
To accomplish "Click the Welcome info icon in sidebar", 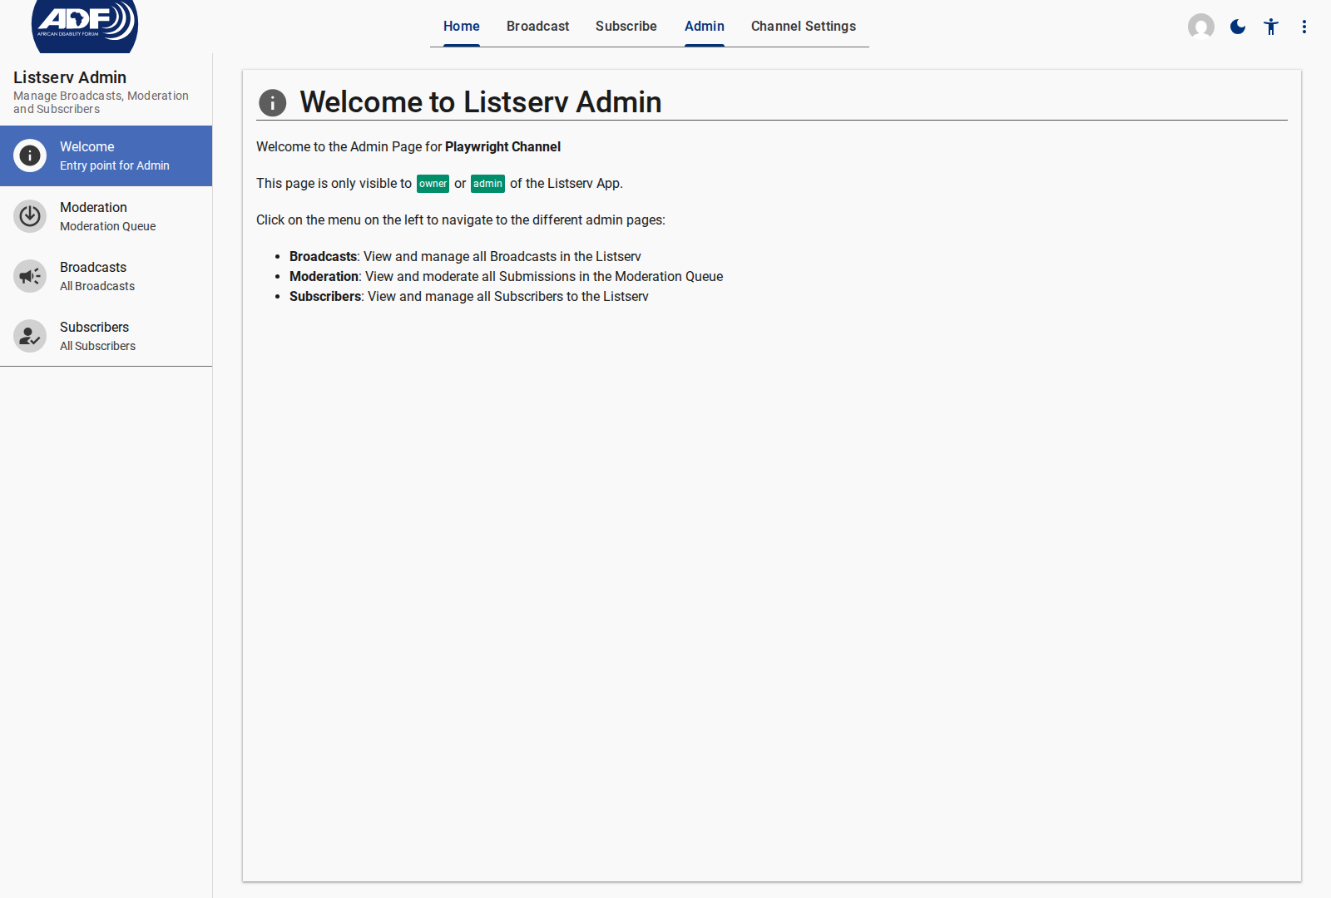I will coord(30,155).
